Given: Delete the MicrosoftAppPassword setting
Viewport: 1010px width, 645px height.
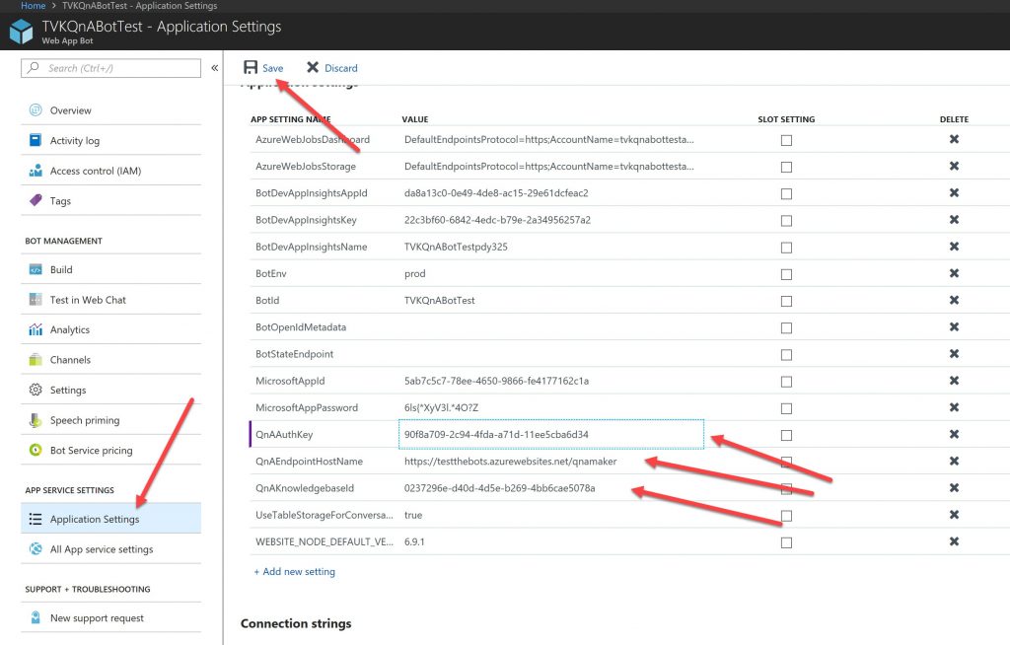Looking at the screenshot, I should (x=954, y=407).
